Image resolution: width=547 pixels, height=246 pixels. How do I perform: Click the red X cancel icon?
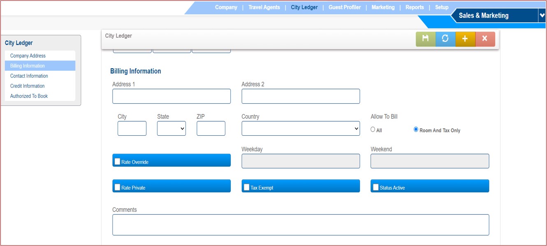tap(485, 39)
